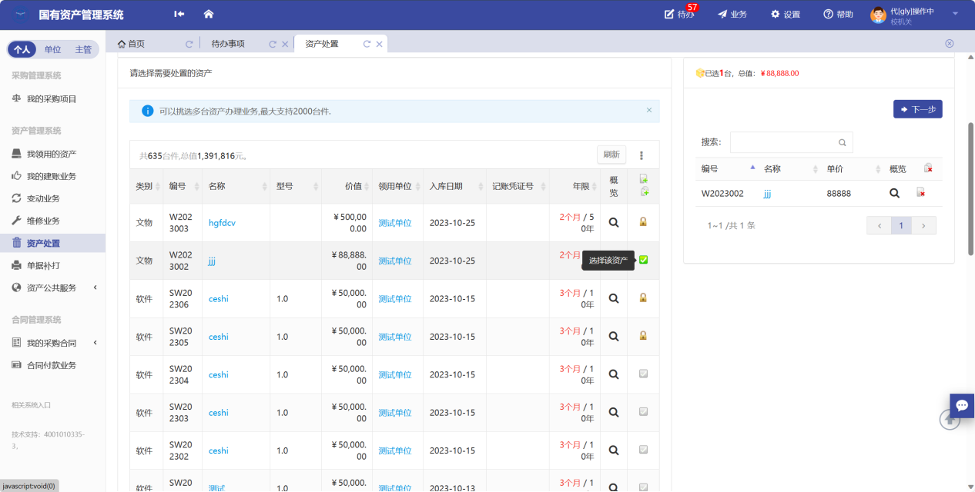Click the blue chat support icon
975x492 pixels.
(961, 405)
